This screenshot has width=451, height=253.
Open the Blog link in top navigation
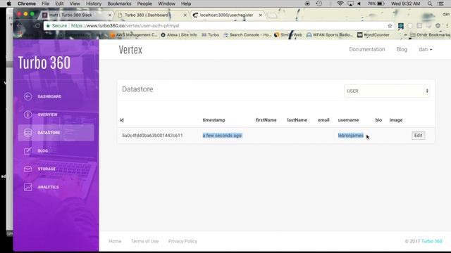(x=402, y=49)
